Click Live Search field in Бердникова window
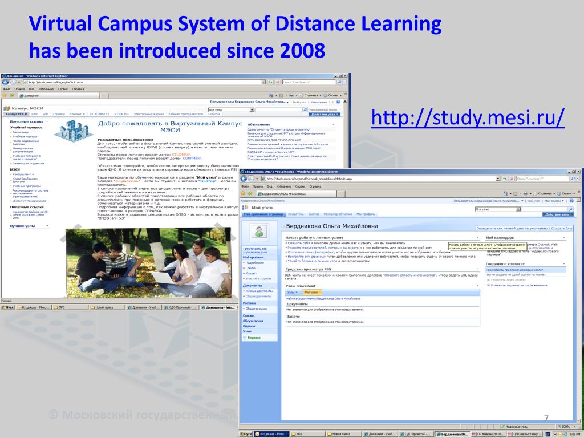Viewport: 584px width, 438px height. tap(543, 179)
